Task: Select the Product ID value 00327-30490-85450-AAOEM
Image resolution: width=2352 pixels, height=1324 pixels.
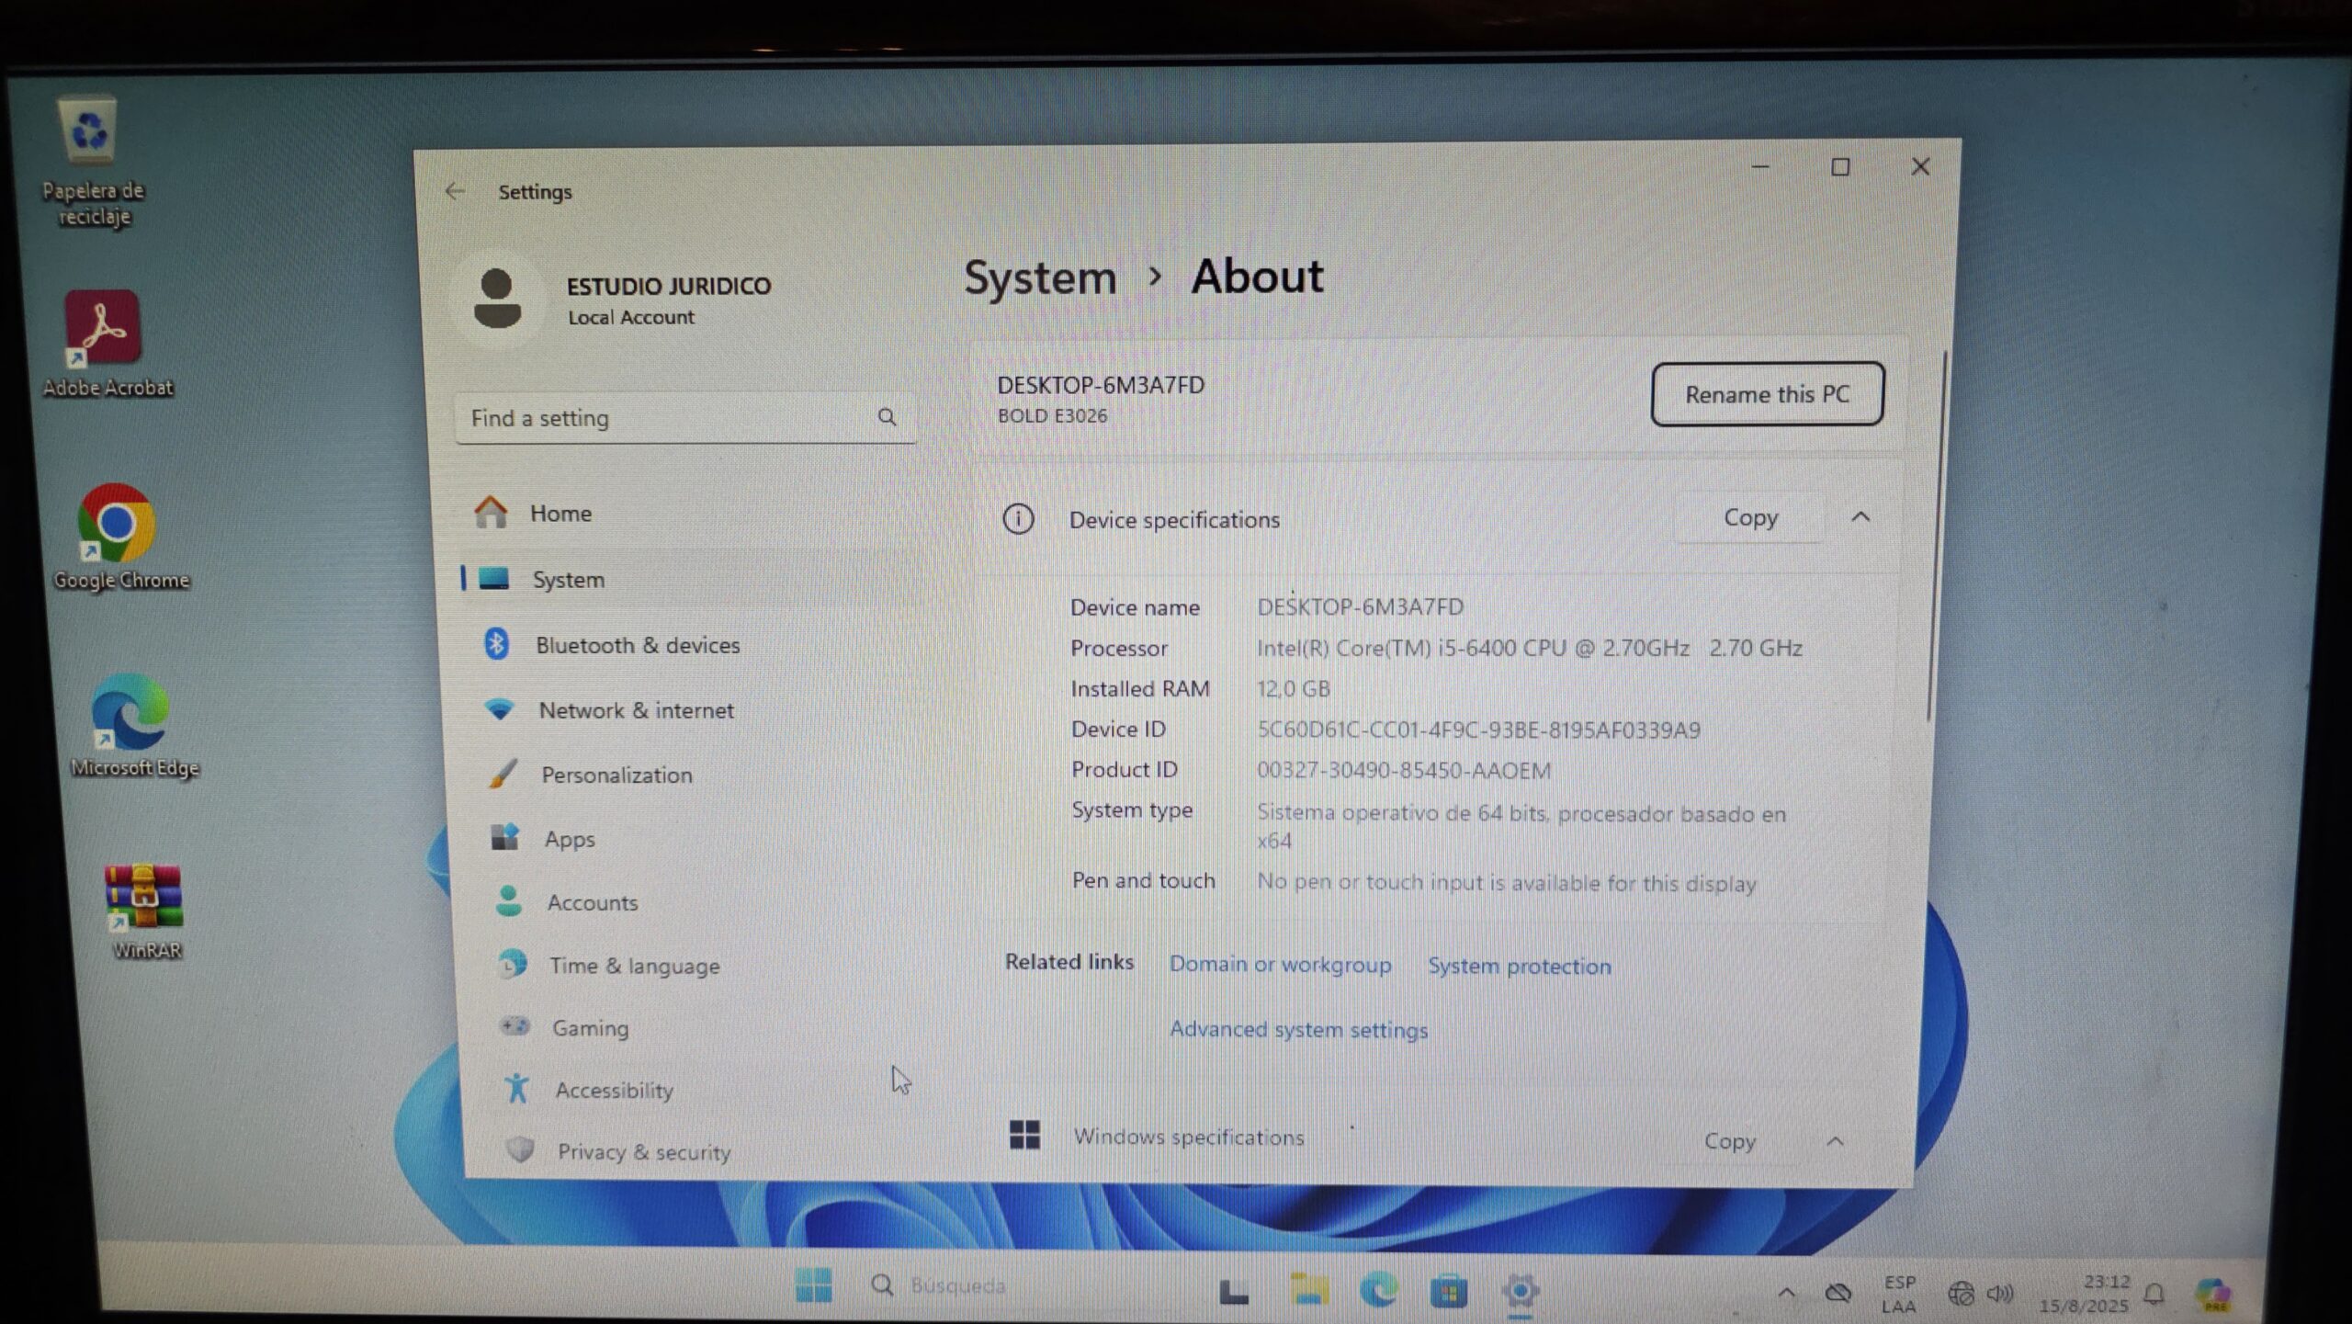Action: (1403, 770)
